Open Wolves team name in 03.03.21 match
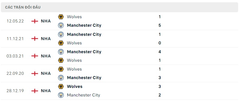Screen dimensions: 239x103 click(74, 60)
